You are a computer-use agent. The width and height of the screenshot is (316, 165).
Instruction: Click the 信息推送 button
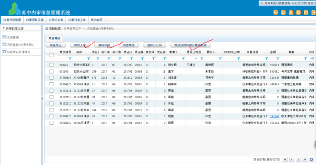pos(129,45)
